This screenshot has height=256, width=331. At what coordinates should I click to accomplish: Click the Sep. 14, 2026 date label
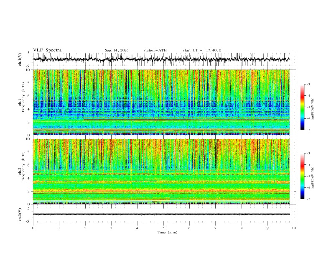(117, 50)
